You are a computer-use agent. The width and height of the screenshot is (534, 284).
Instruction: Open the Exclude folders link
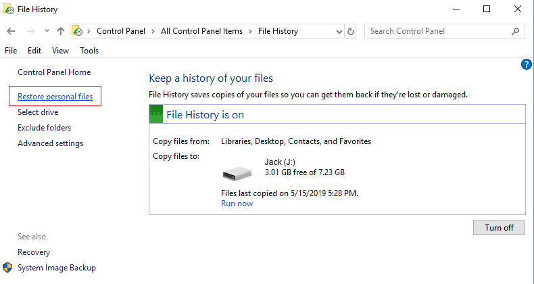(45, 128)
